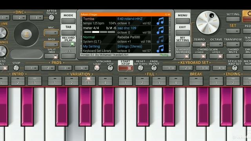
Task: Open MY SETTING
Action: point(182,44)
